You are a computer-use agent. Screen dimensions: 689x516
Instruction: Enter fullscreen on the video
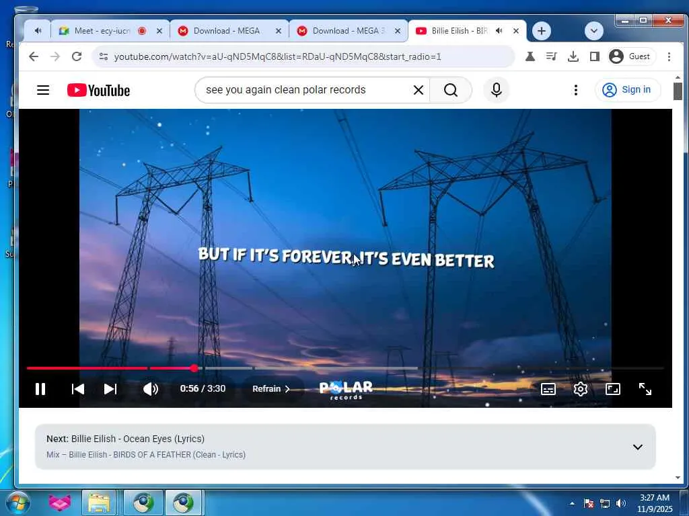click(x=645, y=389)
